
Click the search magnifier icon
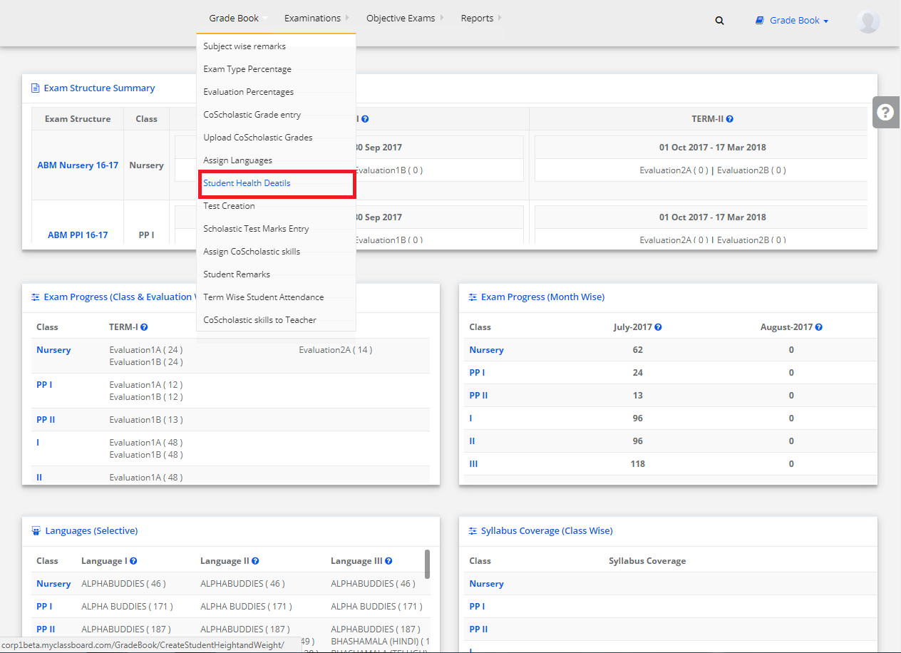[x=719, y=21]
